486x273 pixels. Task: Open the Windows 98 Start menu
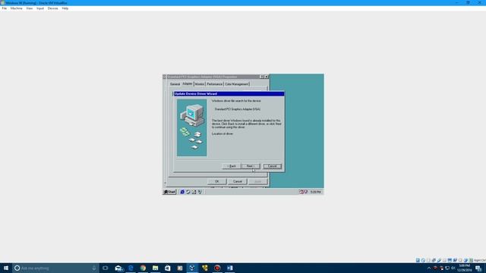tap(170, 192)
